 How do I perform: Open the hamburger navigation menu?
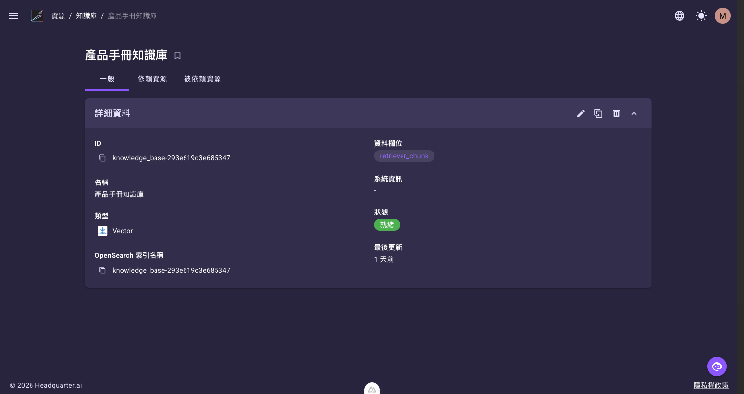click(14, 16)
